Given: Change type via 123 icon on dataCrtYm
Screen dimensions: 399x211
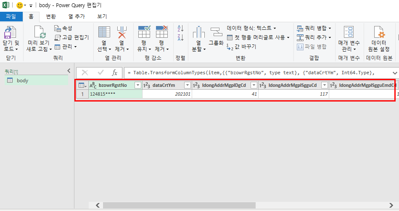Looking at the screenshot, I should [147, 85].
